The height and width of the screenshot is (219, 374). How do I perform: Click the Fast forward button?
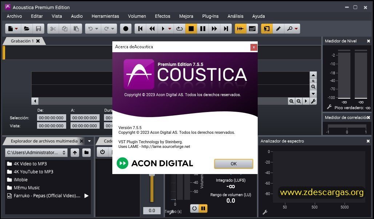214,29
